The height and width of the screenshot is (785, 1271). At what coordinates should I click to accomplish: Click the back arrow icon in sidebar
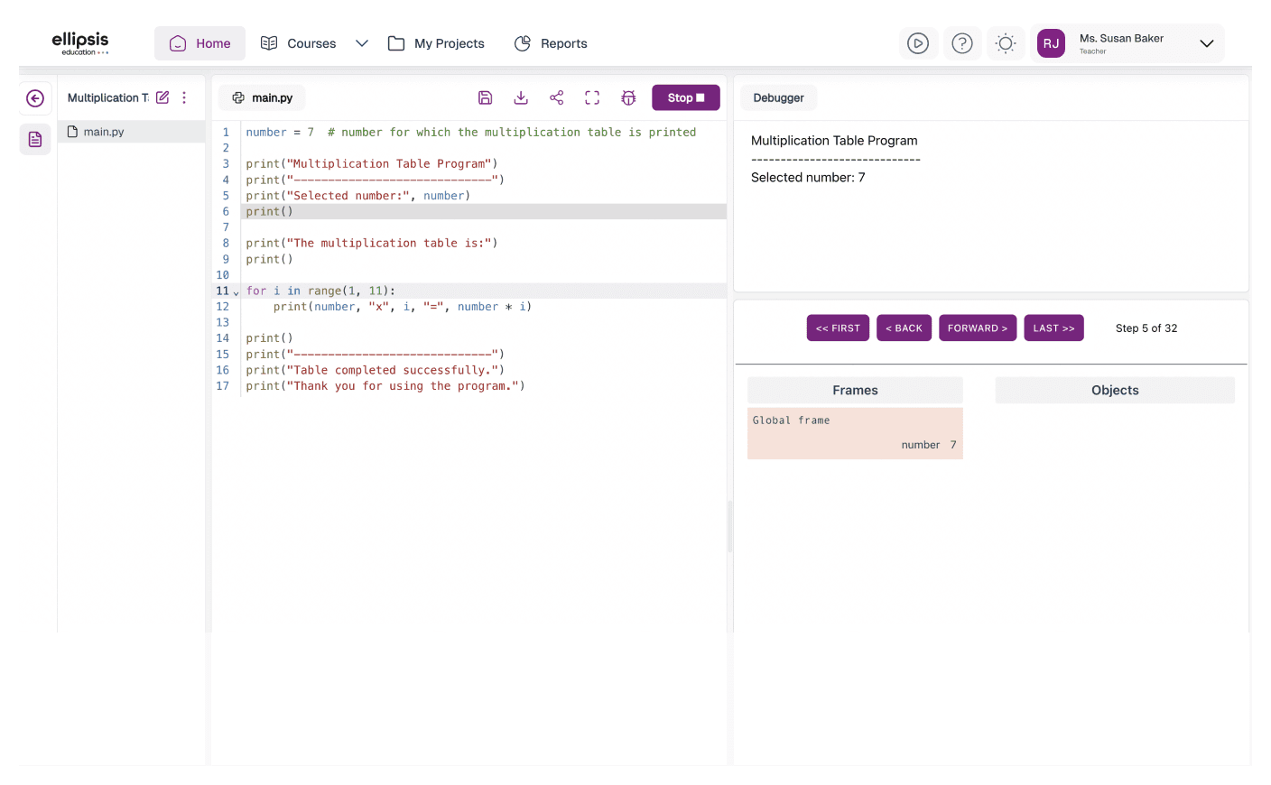35,98
